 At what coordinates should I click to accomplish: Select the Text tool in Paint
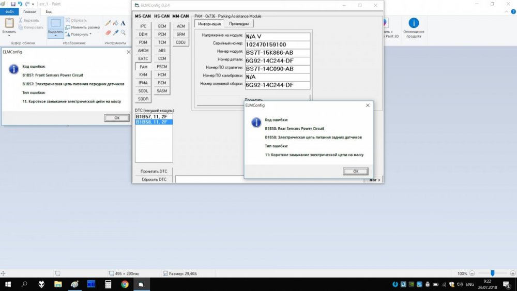pyautogui.click(x=123, y=23)
